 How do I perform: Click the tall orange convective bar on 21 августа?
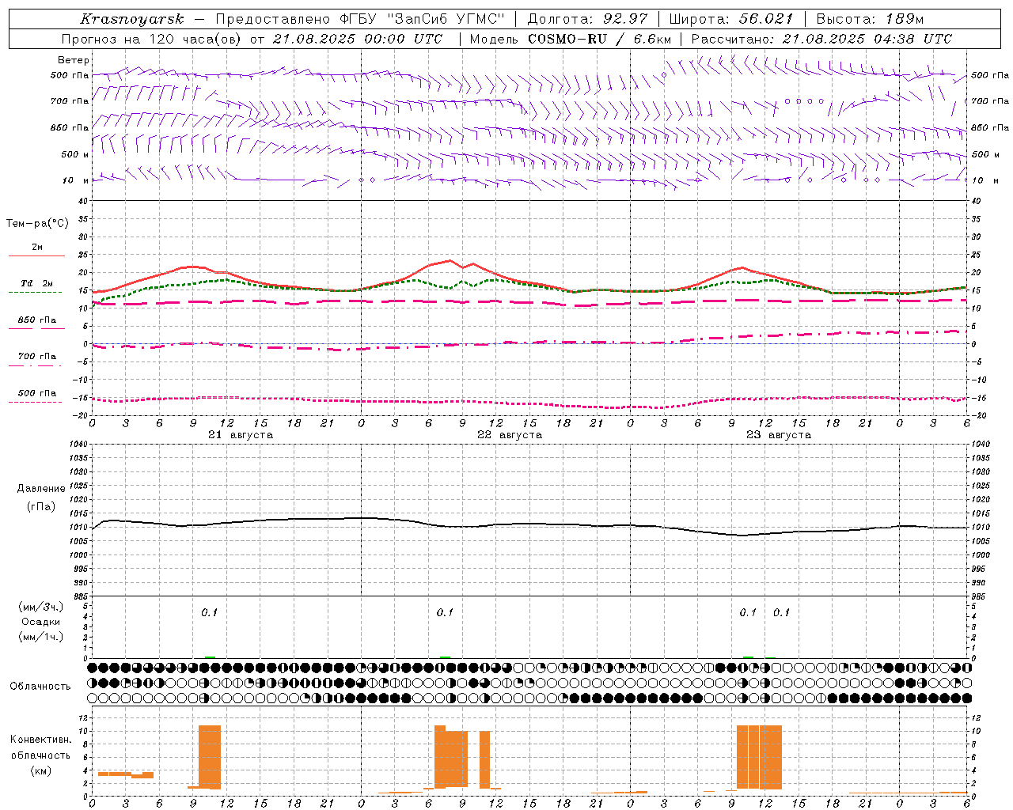(210, 757)
